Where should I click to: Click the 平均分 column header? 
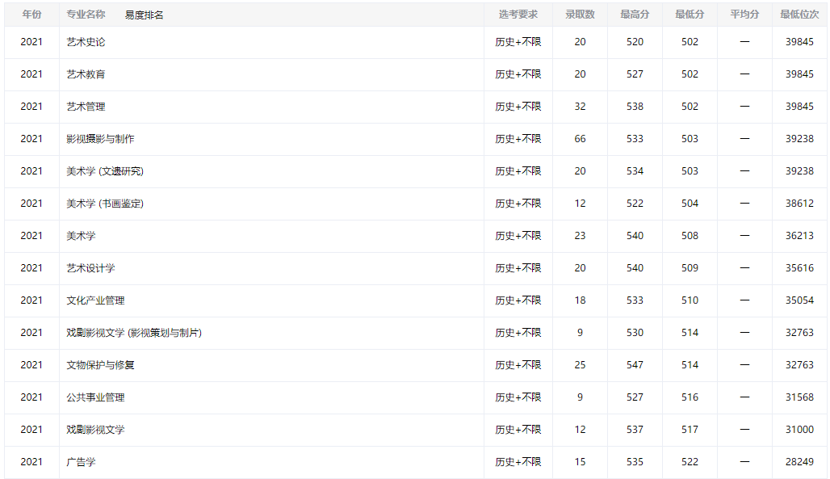(744, 15)
